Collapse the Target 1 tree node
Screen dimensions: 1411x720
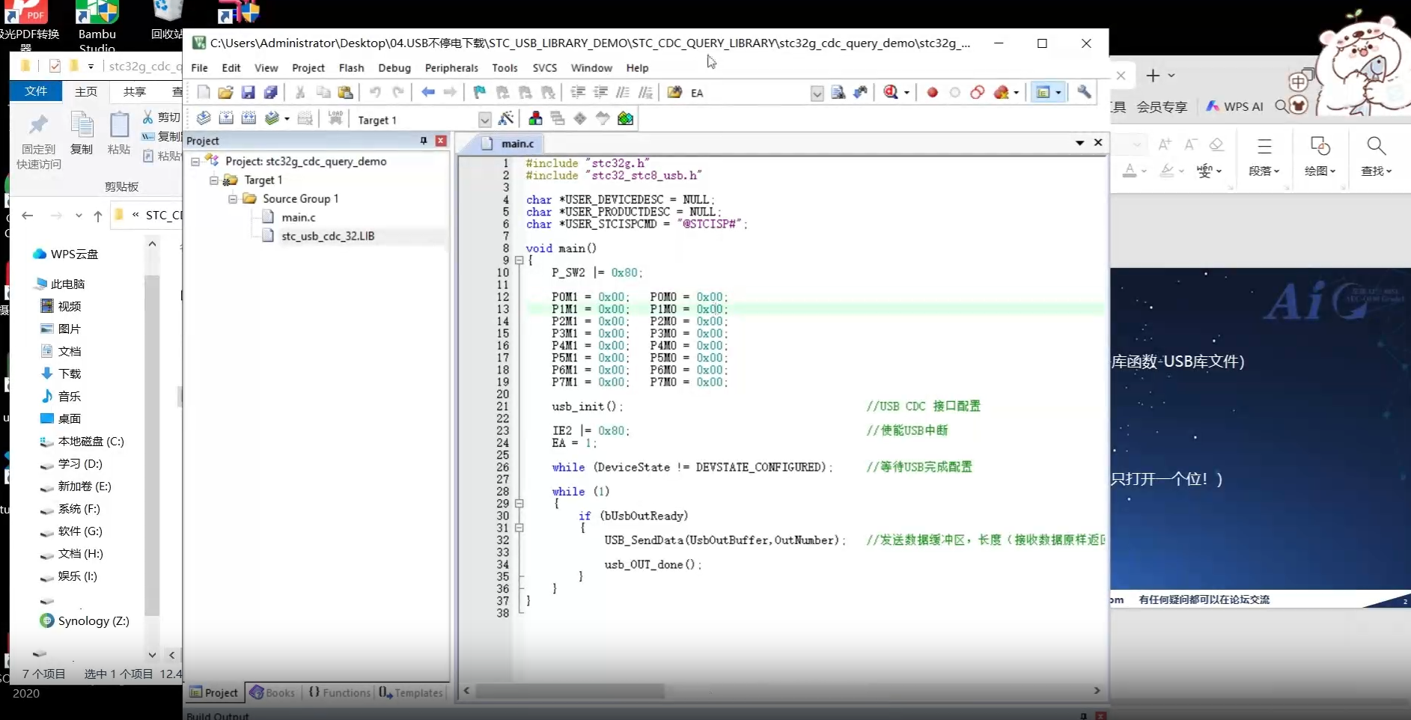click(214, 180)
